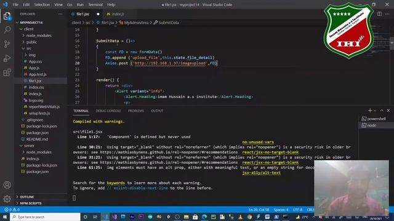This screenshot has width=394, height=221.
Task: Open the File menu
Action: point(15,4)
